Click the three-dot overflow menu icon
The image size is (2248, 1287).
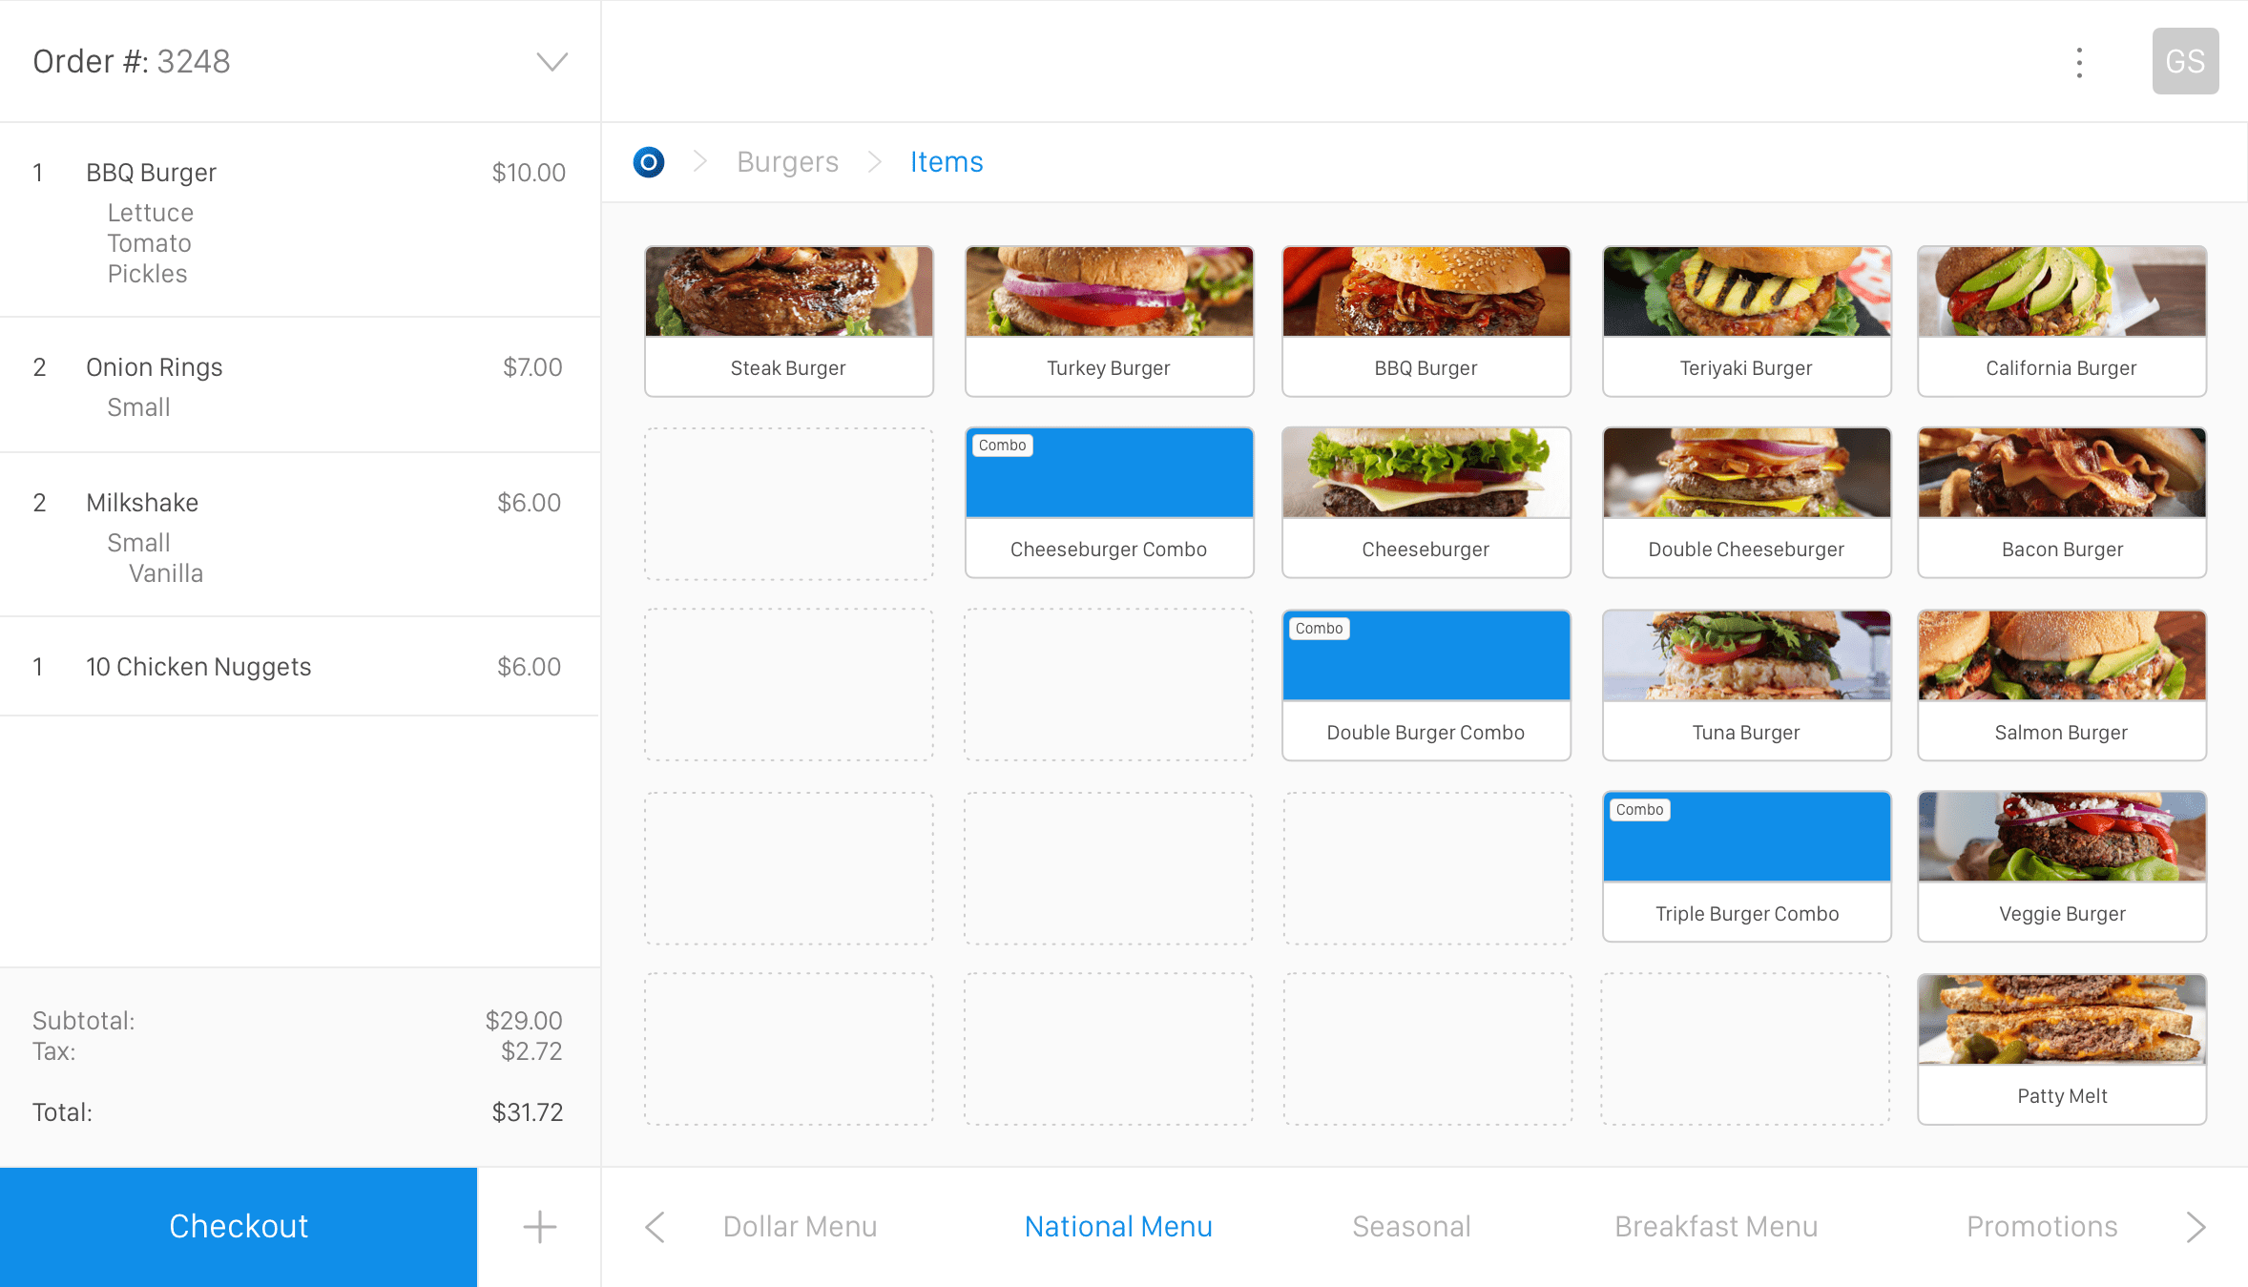[2079, 62]
